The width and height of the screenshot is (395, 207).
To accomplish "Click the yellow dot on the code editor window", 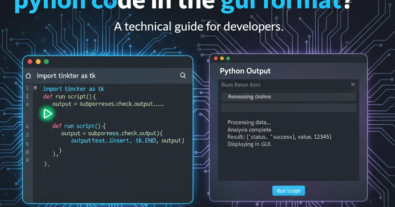I will tap(38, 61).
